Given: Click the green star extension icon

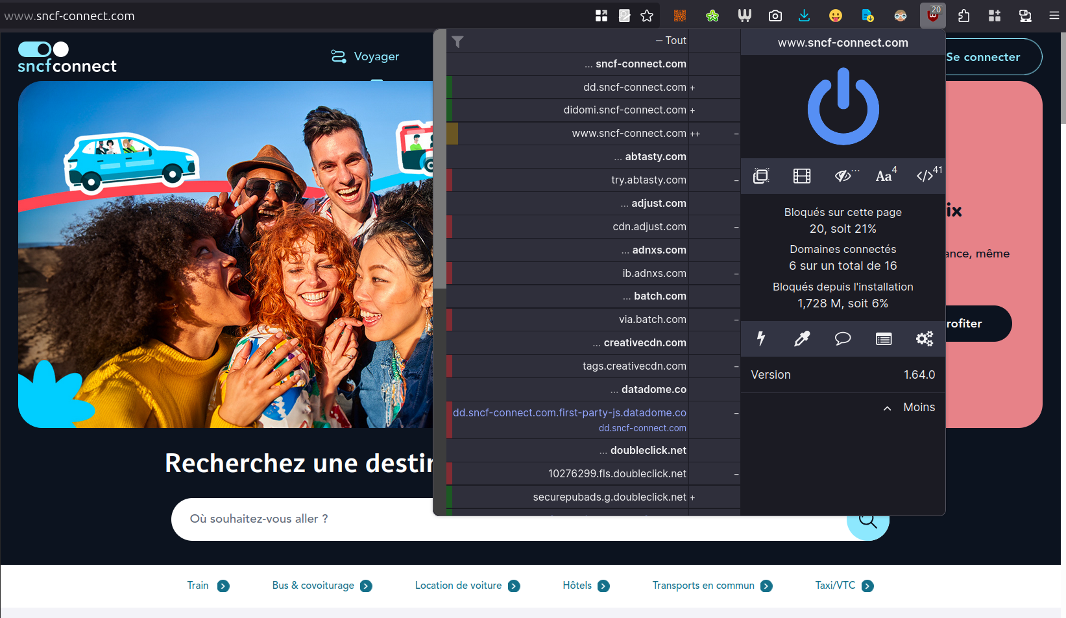Looking at the screenshot, I should [x=712, y=16].
